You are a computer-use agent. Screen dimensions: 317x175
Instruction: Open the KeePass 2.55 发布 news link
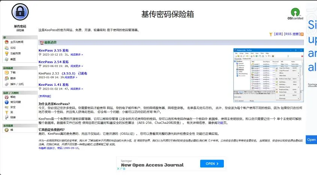point(54,50)
